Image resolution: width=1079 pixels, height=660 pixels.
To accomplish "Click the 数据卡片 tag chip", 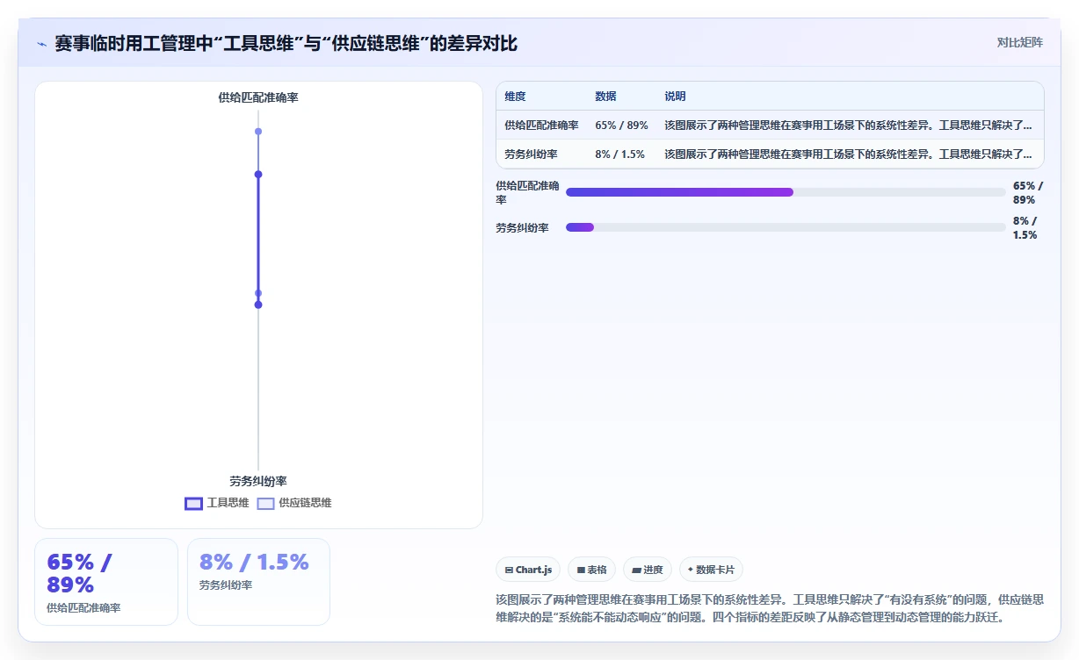I will tap(711, 570).
